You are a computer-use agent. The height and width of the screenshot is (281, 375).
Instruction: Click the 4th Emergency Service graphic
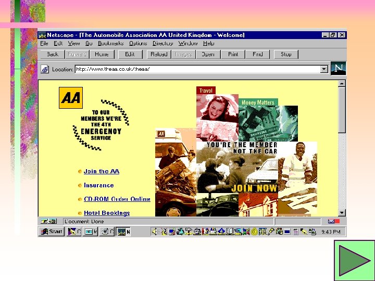(x=101, y=125)
